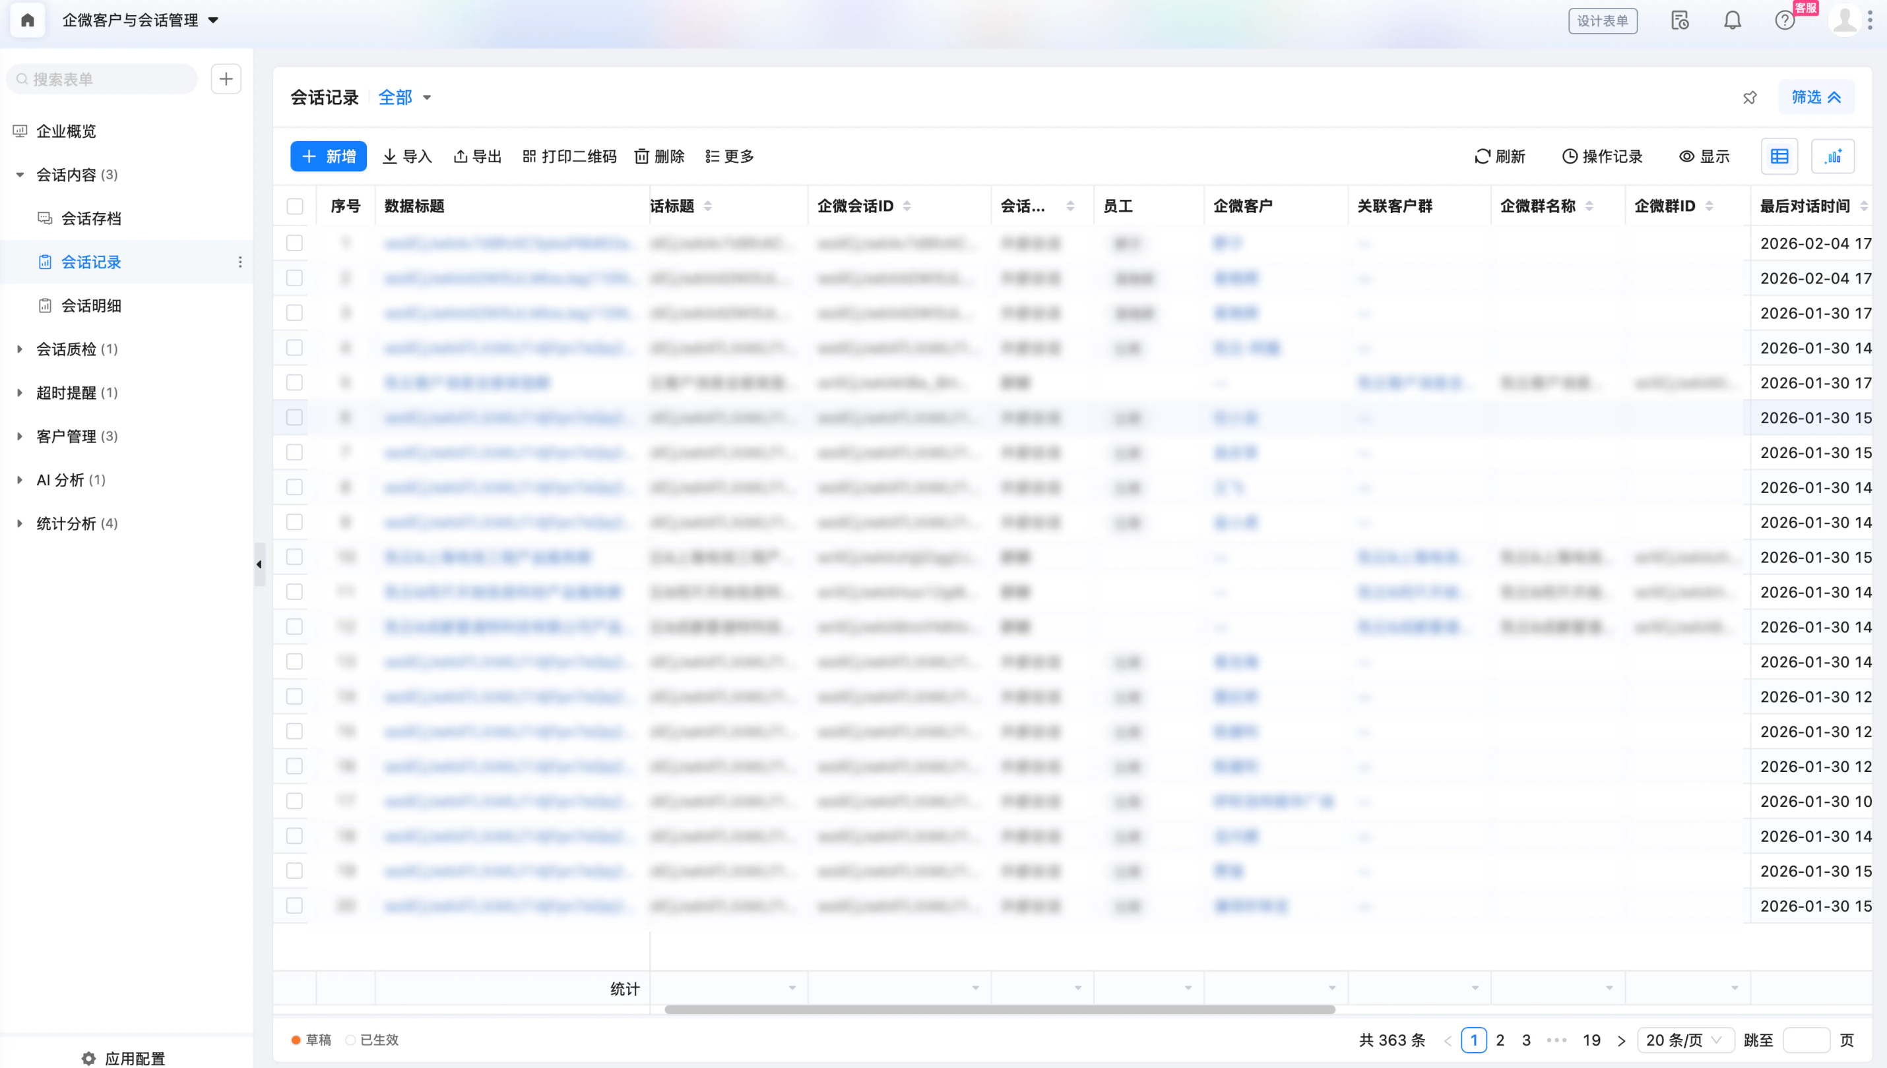Open the notification bell
This screenshot has height=1068, width=1887.
[x=1732, y=20]
